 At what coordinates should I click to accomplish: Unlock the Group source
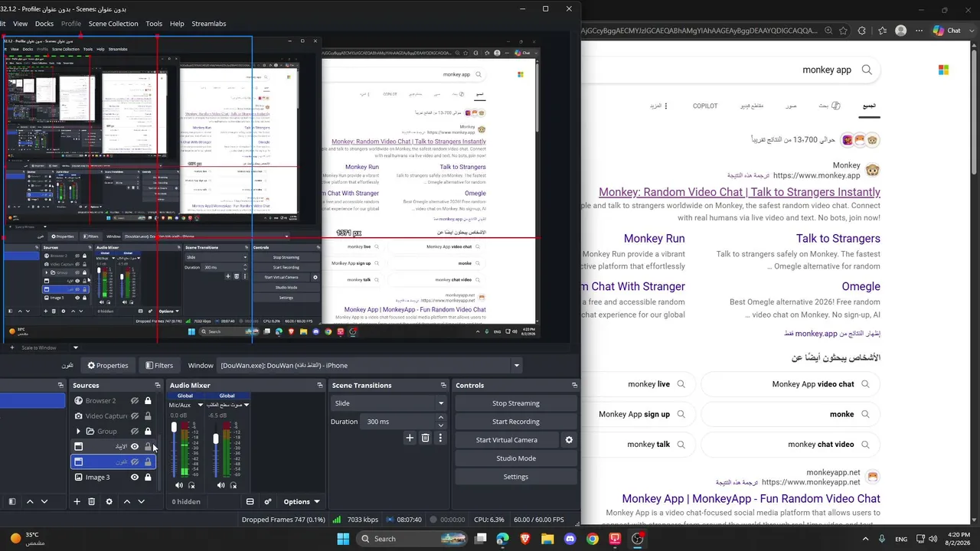coord(148,431)
